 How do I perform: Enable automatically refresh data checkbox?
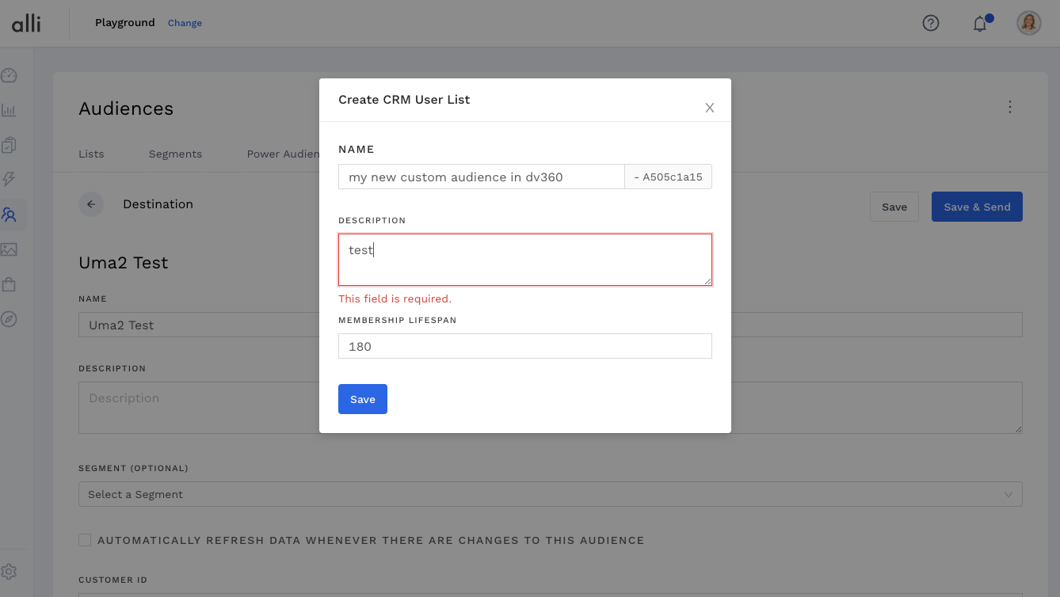click(85, 540)
